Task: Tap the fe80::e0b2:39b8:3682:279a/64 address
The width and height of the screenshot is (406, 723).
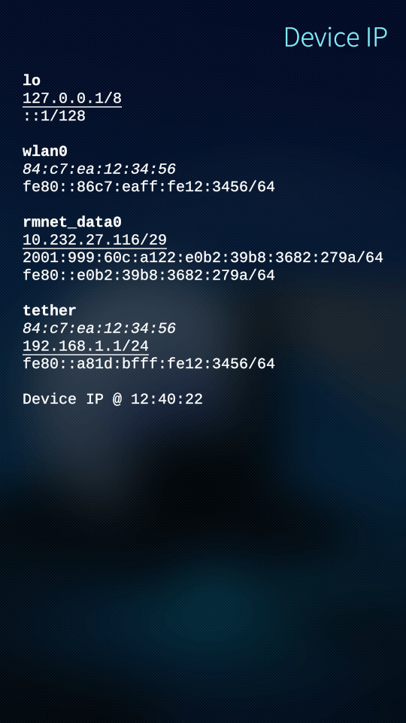Action: [x=149, y=276]
